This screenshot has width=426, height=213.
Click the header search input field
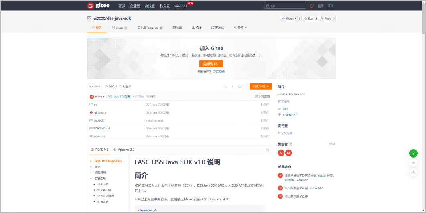click(x=286, y=6)
